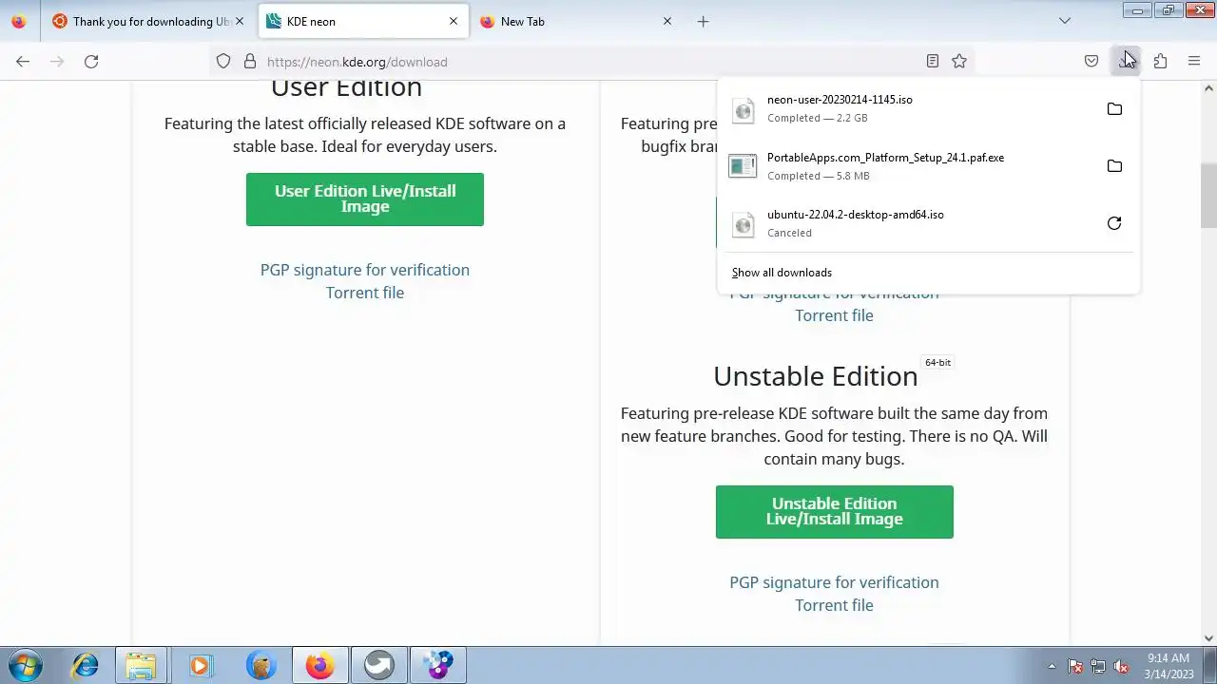Click the 64-bit badge near Unstable Edition
Image resolution: width=1217 pixels, height=684 pixels.
point(937,363)
